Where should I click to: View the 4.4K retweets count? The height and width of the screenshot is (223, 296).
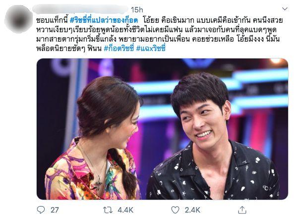click(125, 210)
